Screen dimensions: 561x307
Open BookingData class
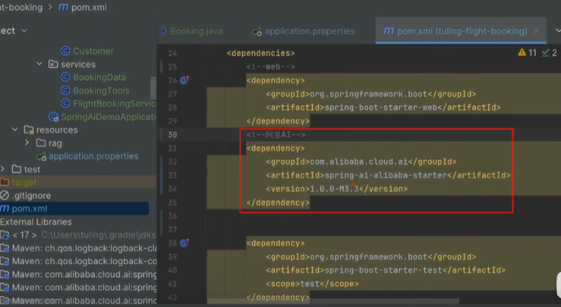pyautogui.click(x=100, y=78)
